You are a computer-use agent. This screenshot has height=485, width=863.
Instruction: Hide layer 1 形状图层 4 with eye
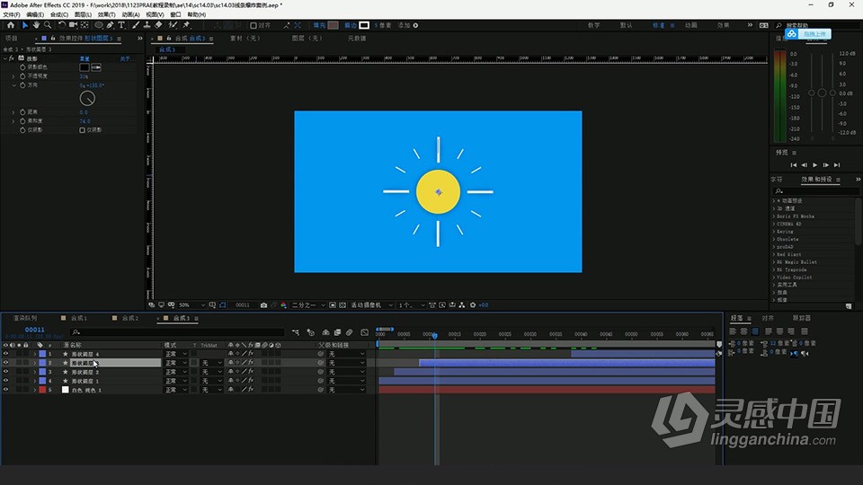(x=6, y=354)
